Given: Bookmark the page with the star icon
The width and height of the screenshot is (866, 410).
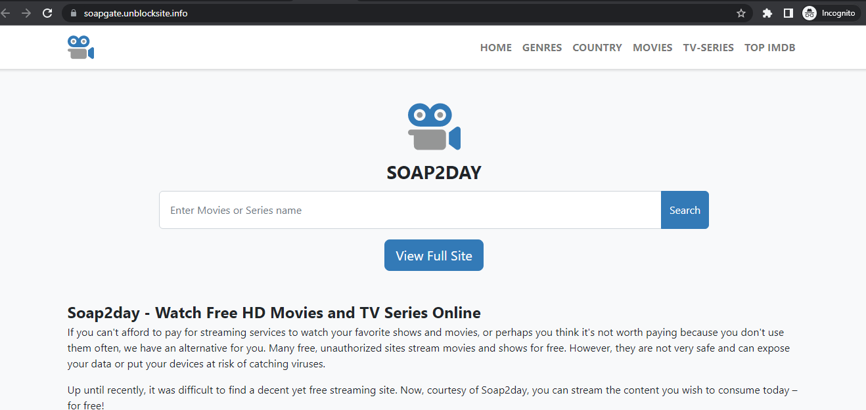Looking at the screenshot, I should coord(741,12).
